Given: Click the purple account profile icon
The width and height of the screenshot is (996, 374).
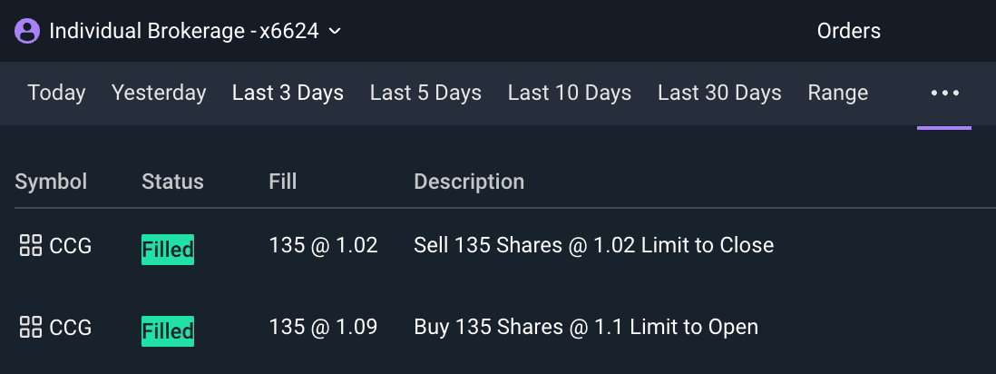Looking at the screenshot, I should pos(27,31).
